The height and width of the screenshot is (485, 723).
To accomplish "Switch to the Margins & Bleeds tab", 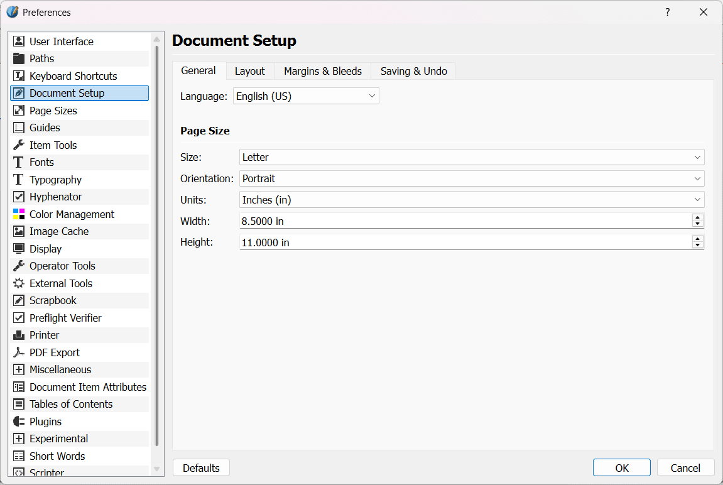I will point(323,71).
